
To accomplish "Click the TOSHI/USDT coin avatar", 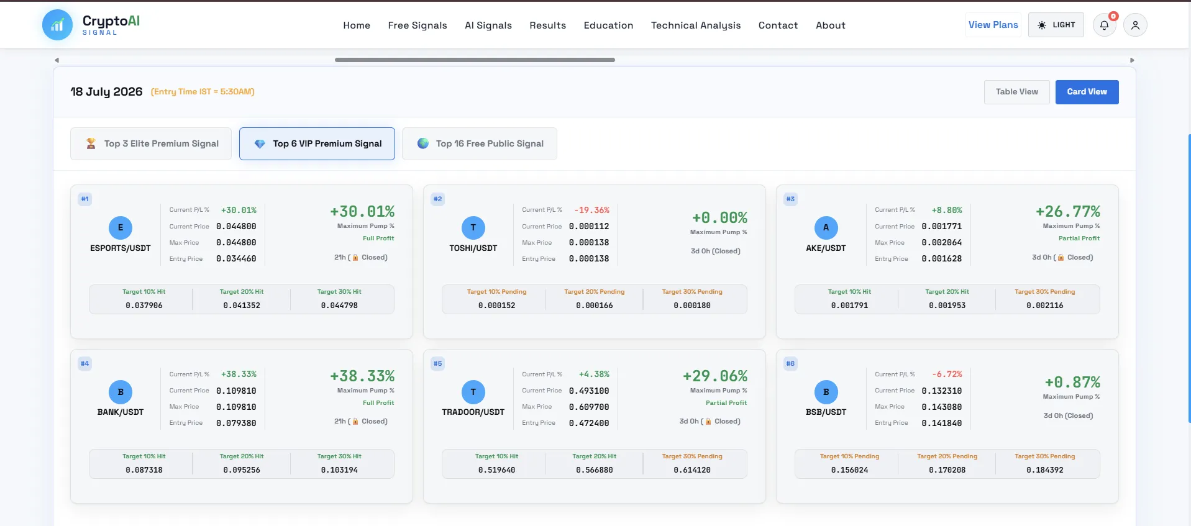I will click(x=473, y=228).
